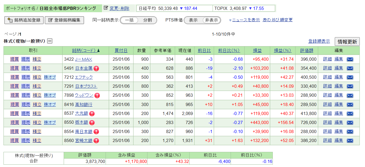Click the 情報更新 button
The height and width of the screenshot is (167, 365).
[x=347, y=42]
